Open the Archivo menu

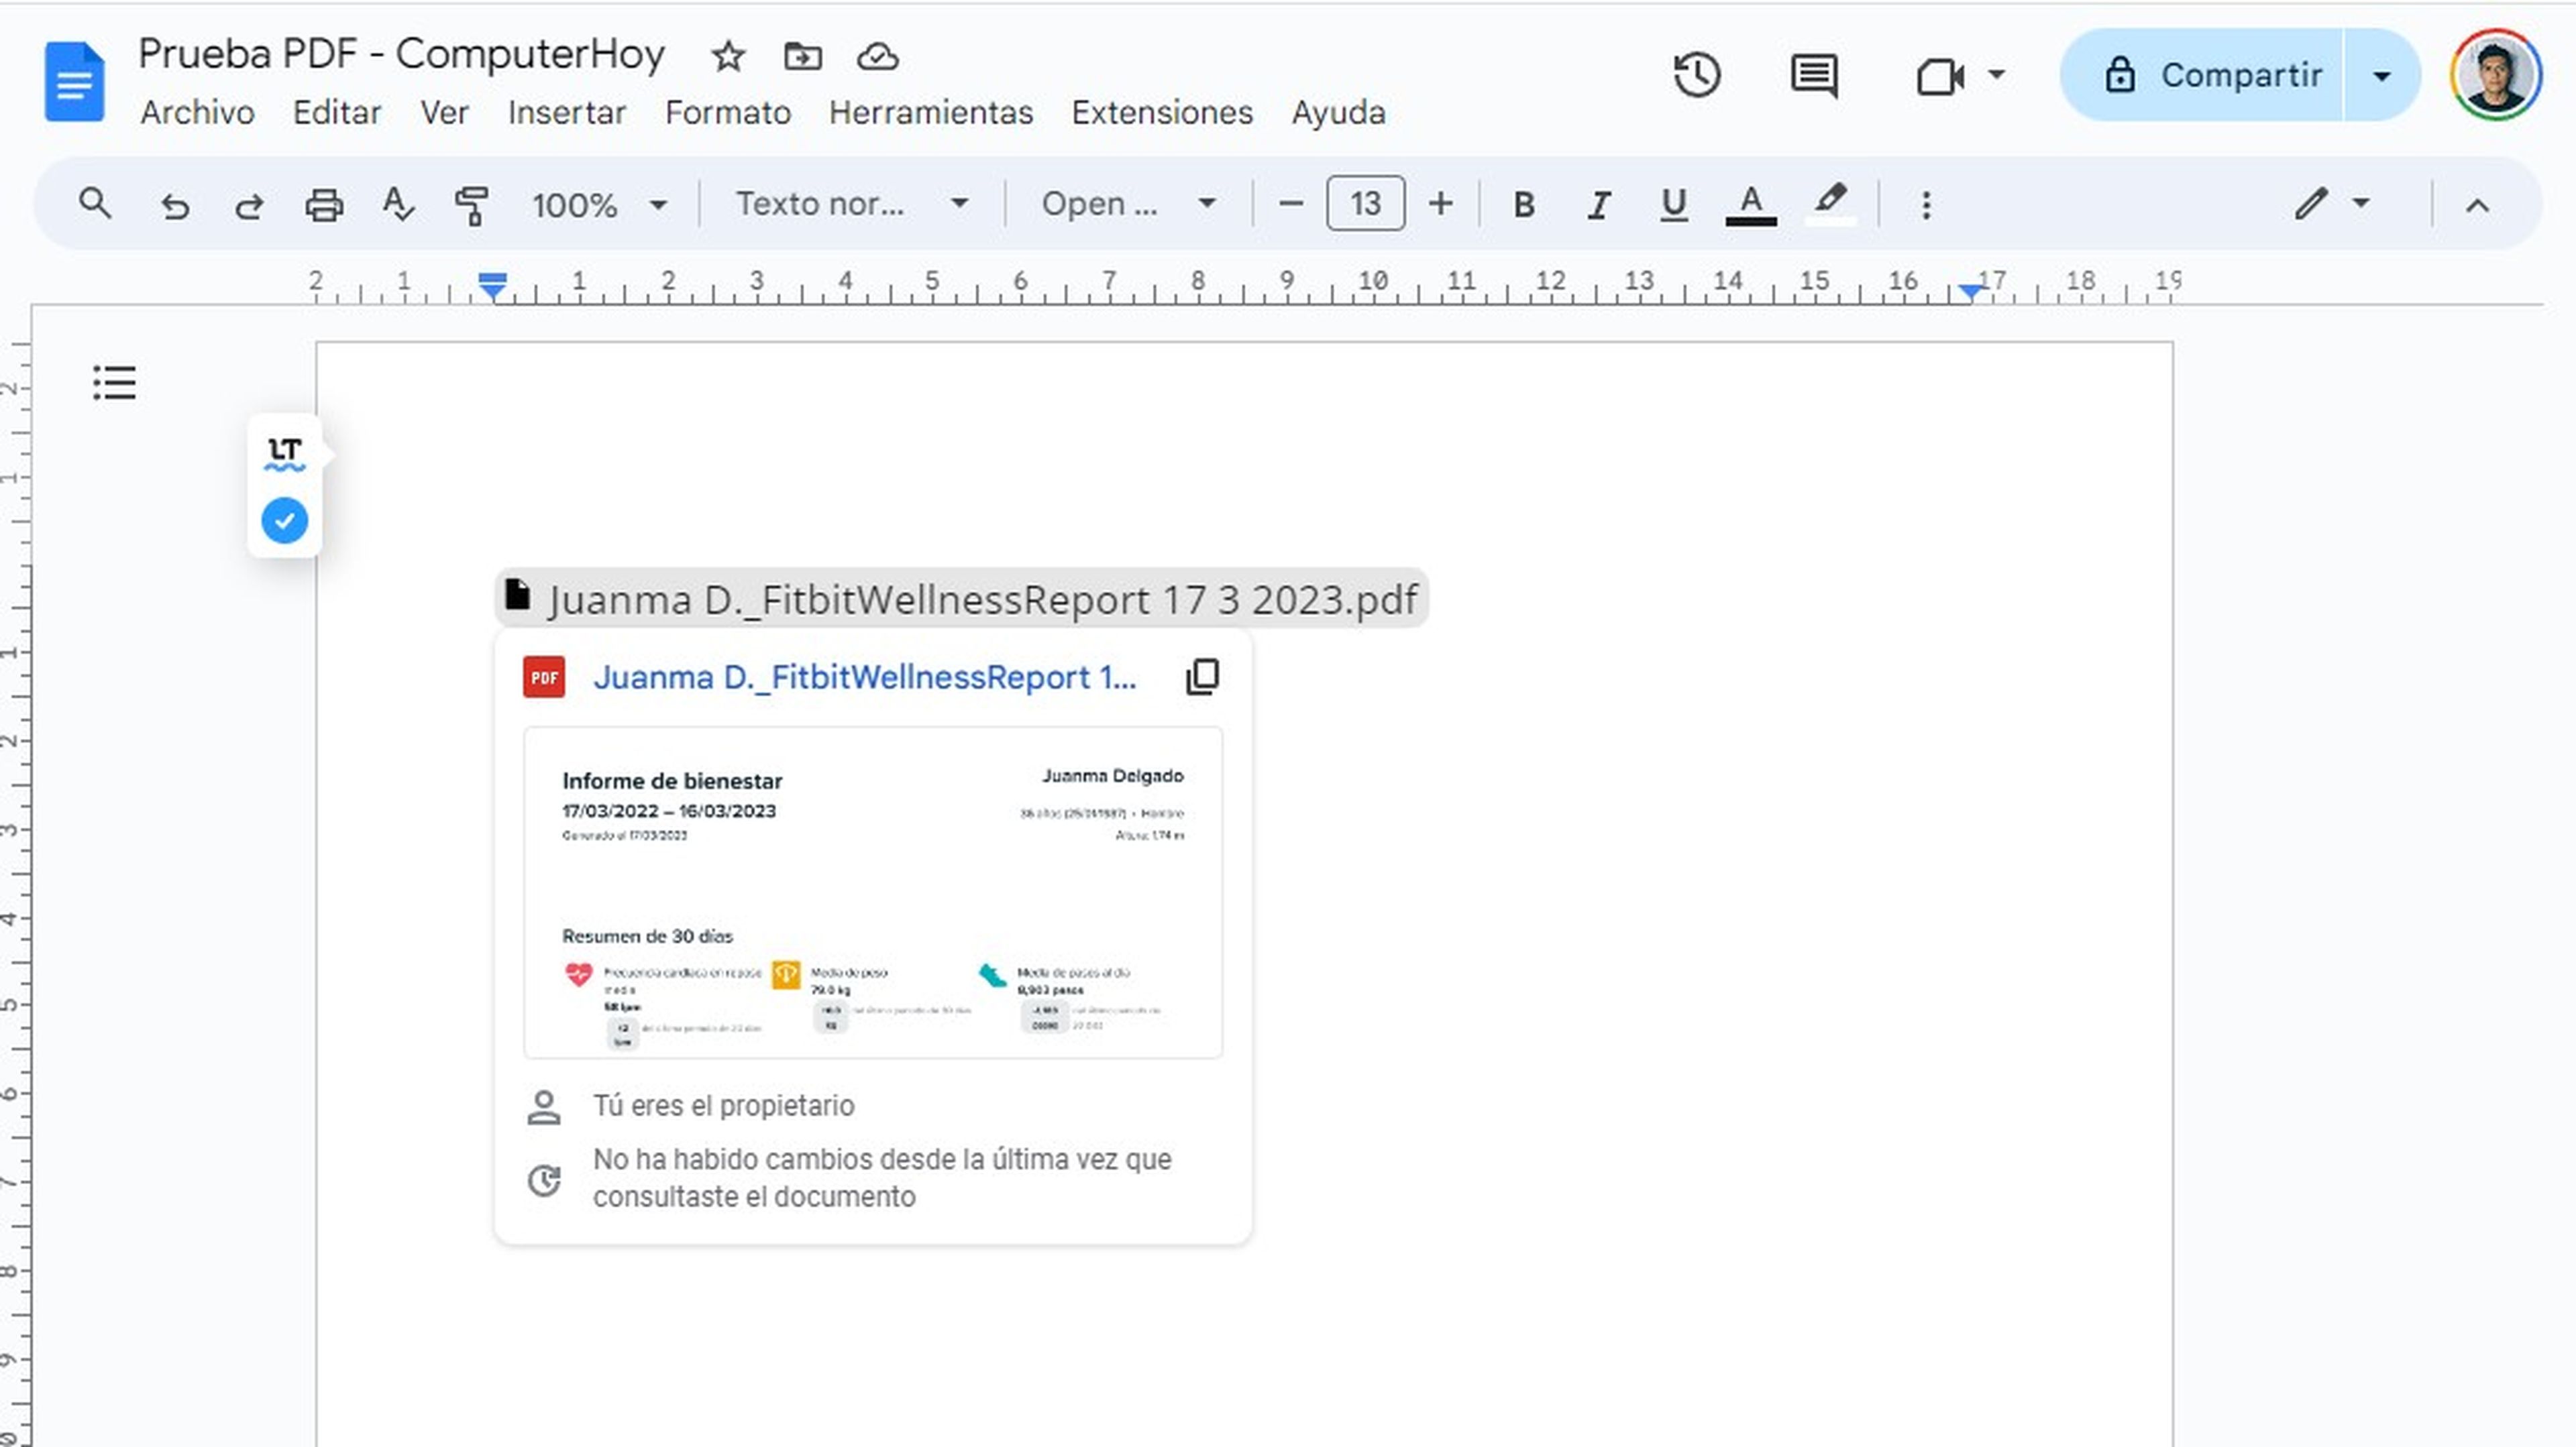[x=197, y=112]
